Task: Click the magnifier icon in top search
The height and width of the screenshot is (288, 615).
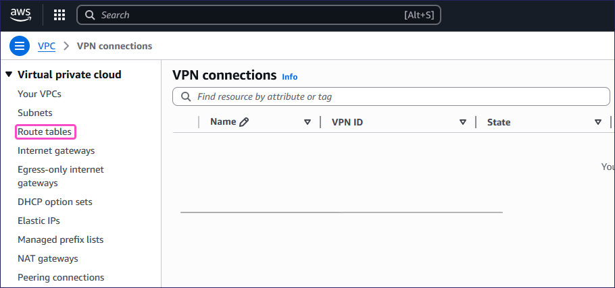Action: pyautogui.click(x=90, y=15)
